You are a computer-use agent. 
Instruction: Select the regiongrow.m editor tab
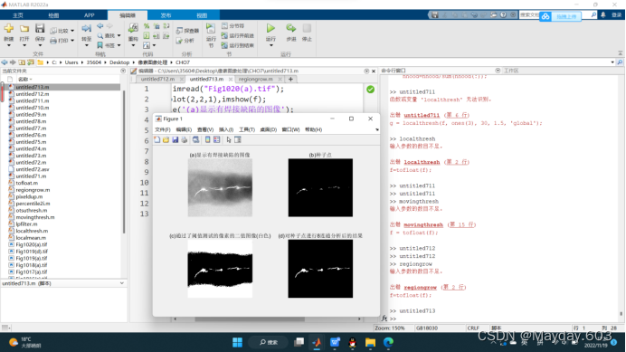255,79
